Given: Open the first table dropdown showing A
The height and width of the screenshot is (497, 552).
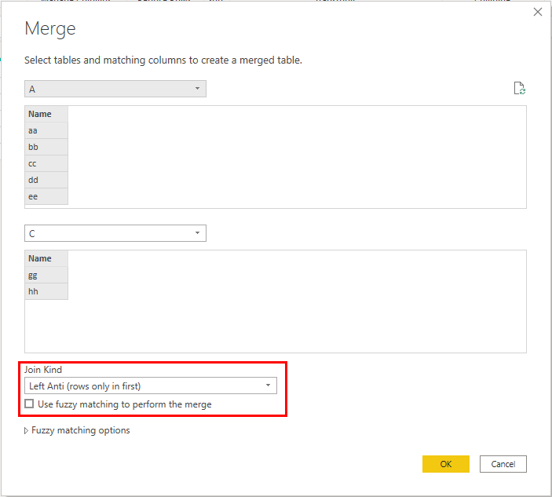Looking at the screenshot, I should [115, 89].
